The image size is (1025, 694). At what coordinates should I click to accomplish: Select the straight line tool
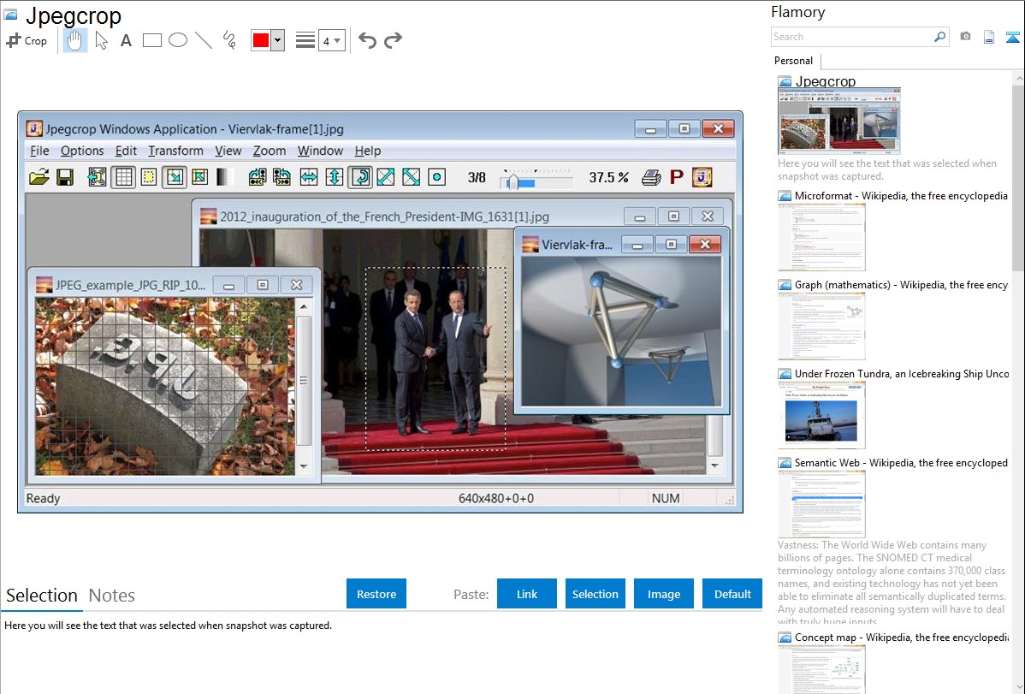204,40
